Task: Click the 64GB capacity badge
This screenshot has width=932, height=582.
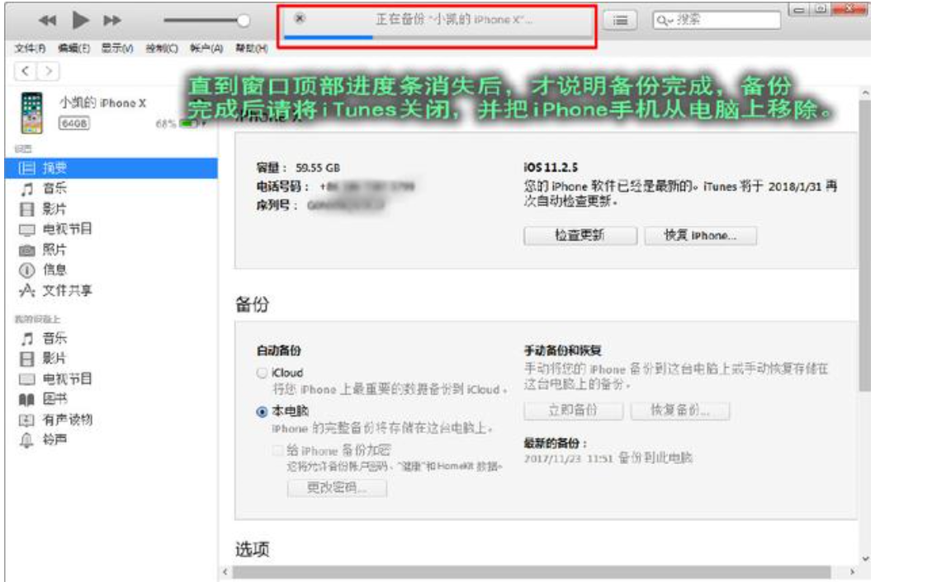Action: tap(73, 124)
